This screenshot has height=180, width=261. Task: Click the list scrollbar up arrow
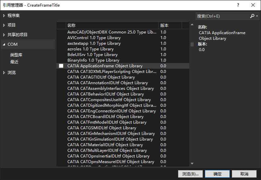point(192,25)
